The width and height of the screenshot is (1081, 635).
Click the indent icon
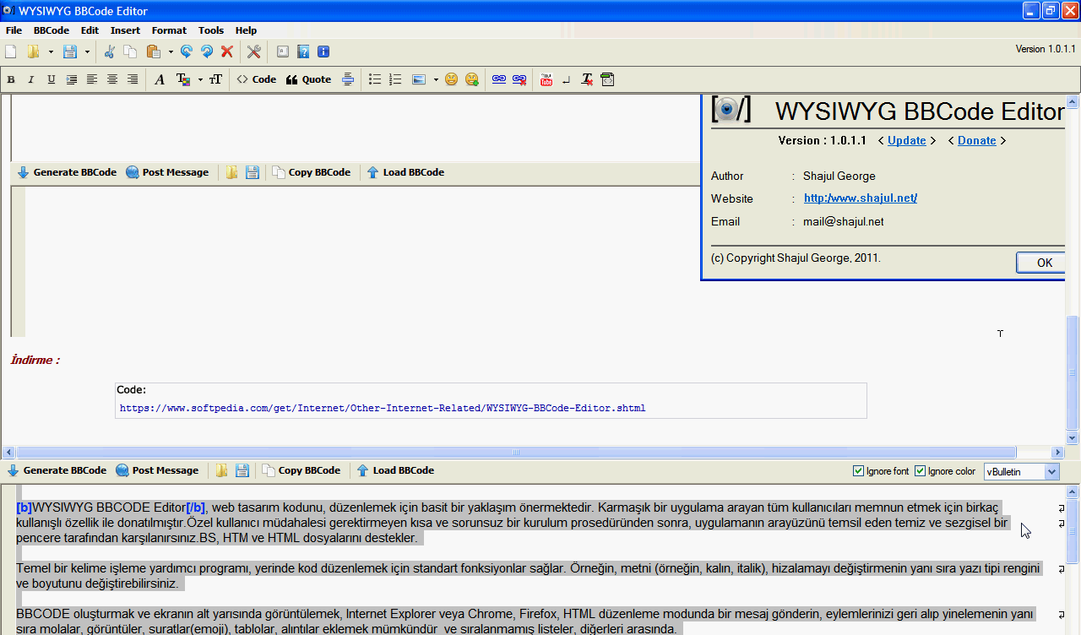coord(72,80)
